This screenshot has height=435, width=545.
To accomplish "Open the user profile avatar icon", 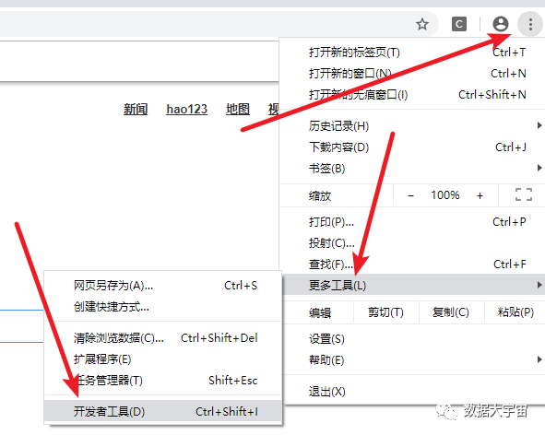I will pyautogui.click(x=501, y=24).
